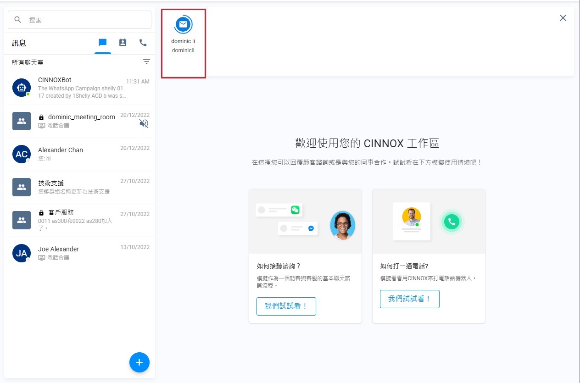Open the 客戶服務 group chat
The image size is (580, 383).
pos(80,220)
